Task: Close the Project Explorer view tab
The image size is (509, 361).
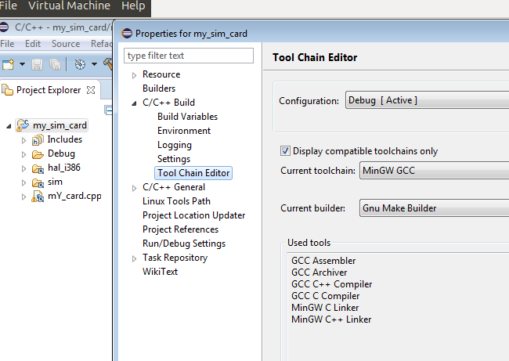Action: (x=90, y=90)
